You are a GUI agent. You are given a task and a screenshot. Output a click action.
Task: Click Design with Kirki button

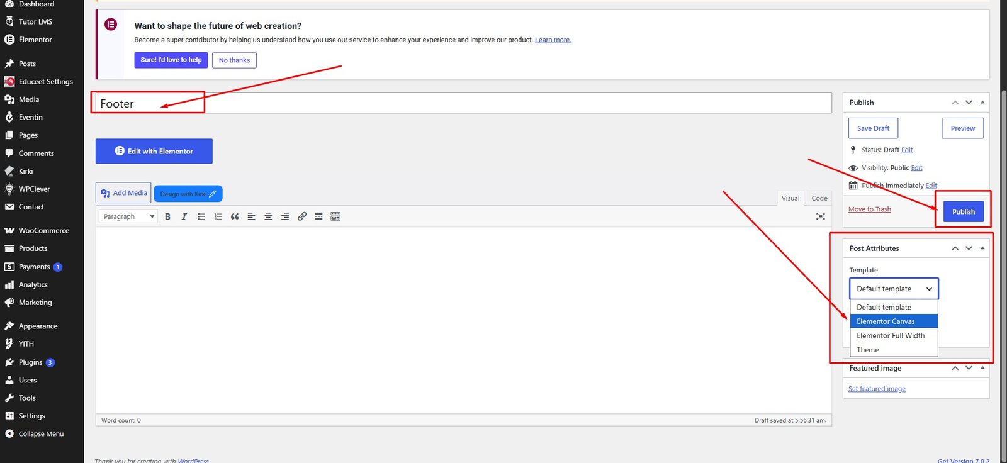coord(188,194)
